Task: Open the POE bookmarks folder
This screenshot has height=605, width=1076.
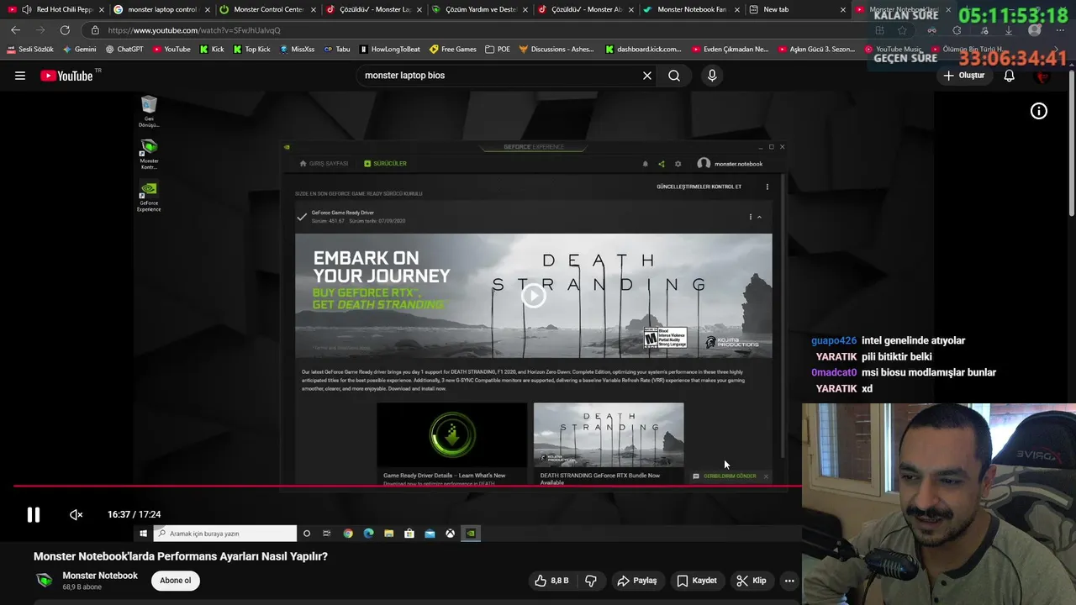Action: (498, 50)
